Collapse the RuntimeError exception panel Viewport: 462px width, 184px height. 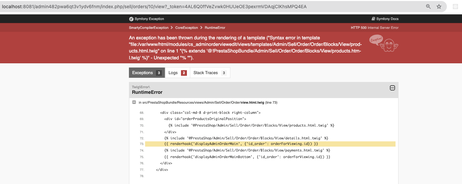(x=392, y=88)
